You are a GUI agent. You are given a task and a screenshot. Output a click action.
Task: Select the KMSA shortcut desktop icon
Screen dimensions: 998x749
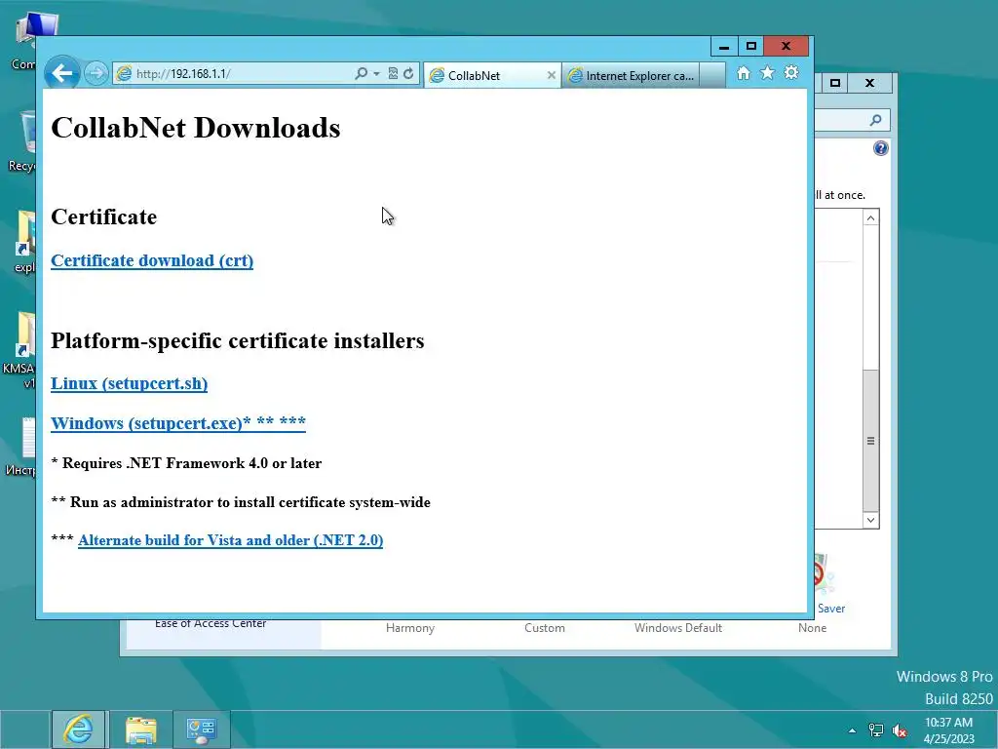point(19,350)
